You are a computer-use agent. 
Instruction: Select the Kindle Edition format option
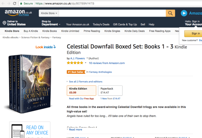click(x=81, y=91)
